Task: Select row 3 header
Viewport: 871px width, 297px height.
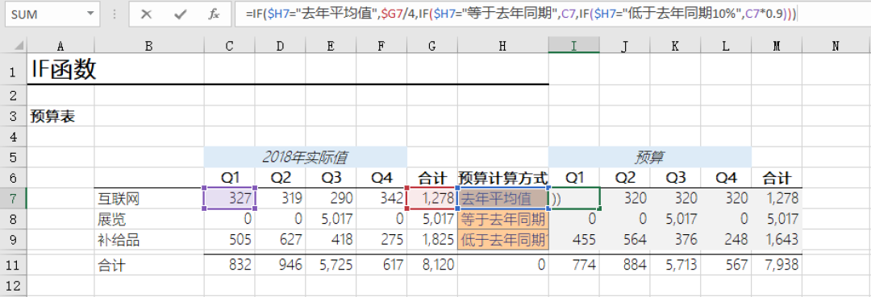Action: point(14,117)
